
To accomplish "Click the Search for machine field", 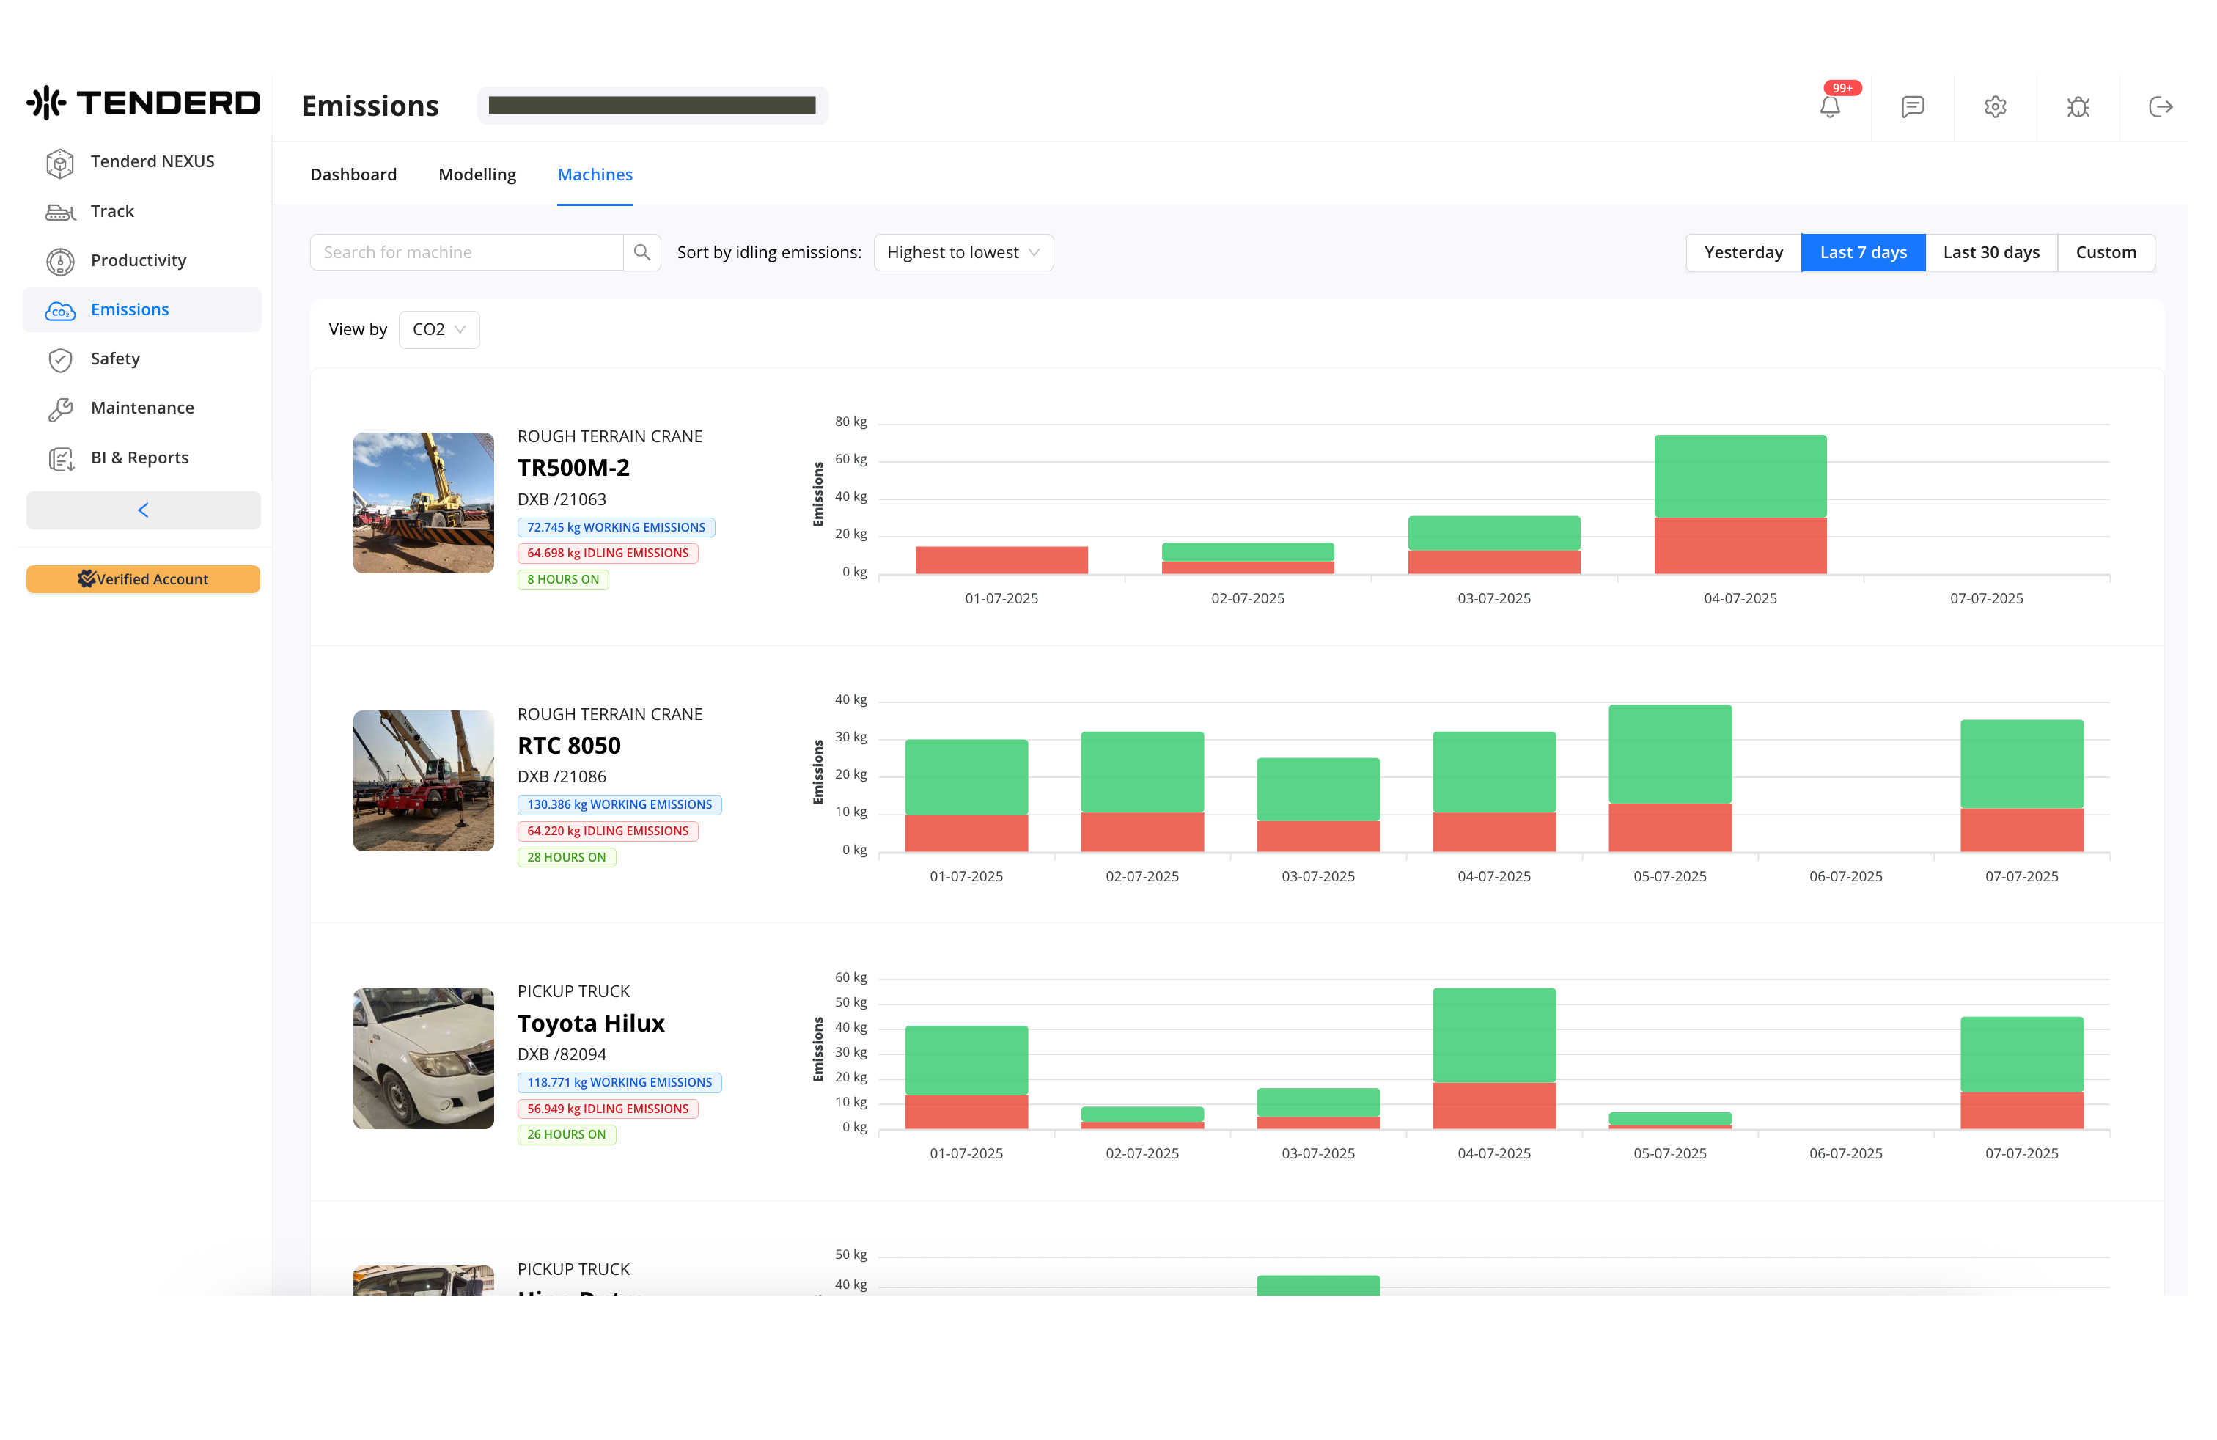I will (466, 252).
